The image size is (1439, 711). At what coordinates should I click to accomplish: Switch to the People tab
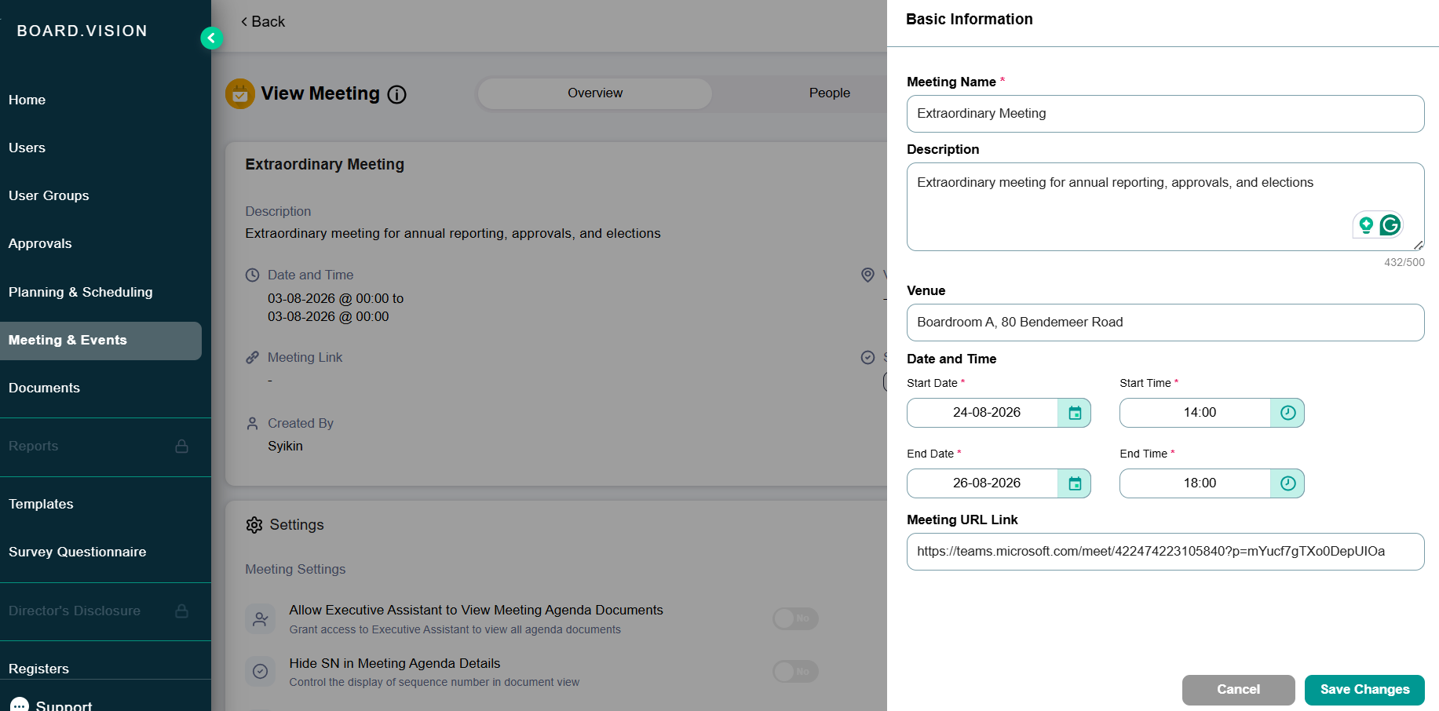[830, 93]
